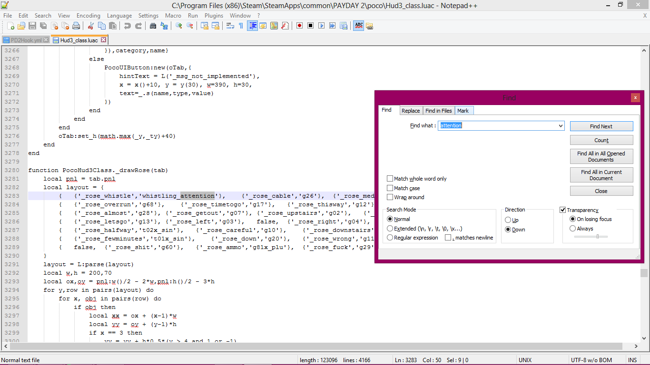650x365 pixels.
Task: Select Normal search mode
Action: [x=390, y=219]
